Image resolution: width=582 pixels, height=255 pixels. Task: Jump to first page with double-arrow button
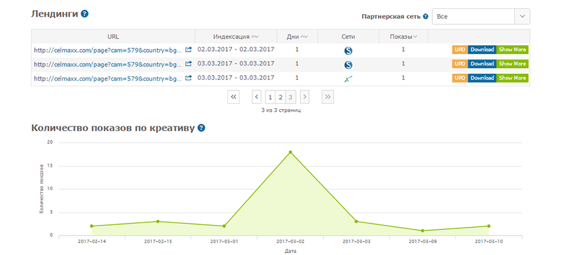(x=233, y=97)
